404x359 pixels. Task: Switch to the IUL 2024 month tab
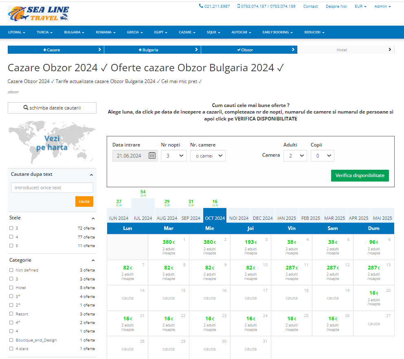point(143,218)
